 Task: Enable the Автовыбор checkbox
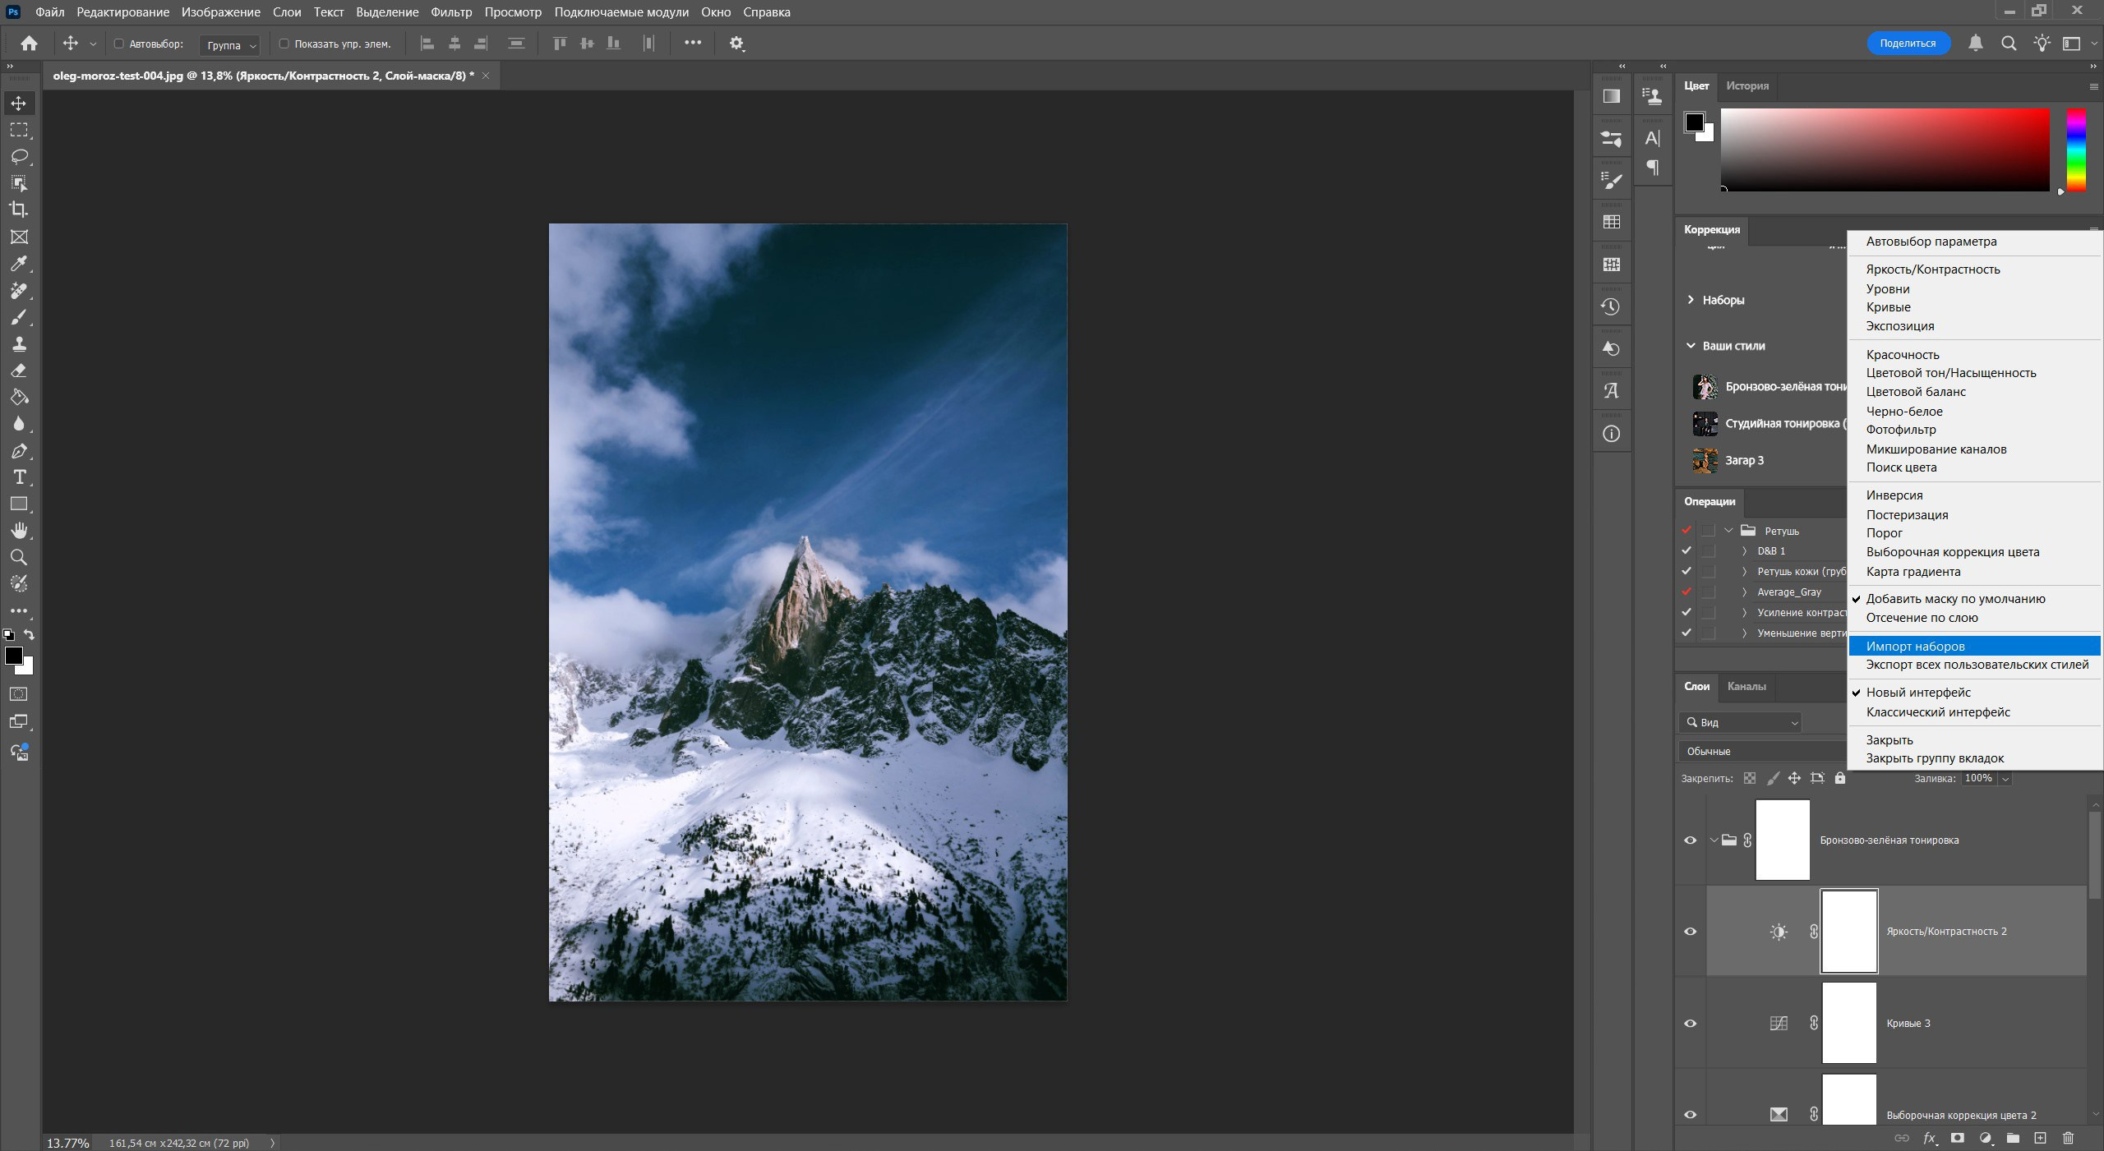[x=119, y=44]
